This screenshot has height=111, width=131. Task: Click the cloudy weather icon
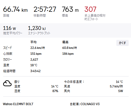(x=7, y=83)
